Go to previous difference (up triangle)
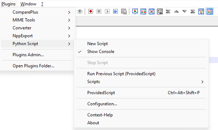Screen dimensions: 218x130 point(176,11)
